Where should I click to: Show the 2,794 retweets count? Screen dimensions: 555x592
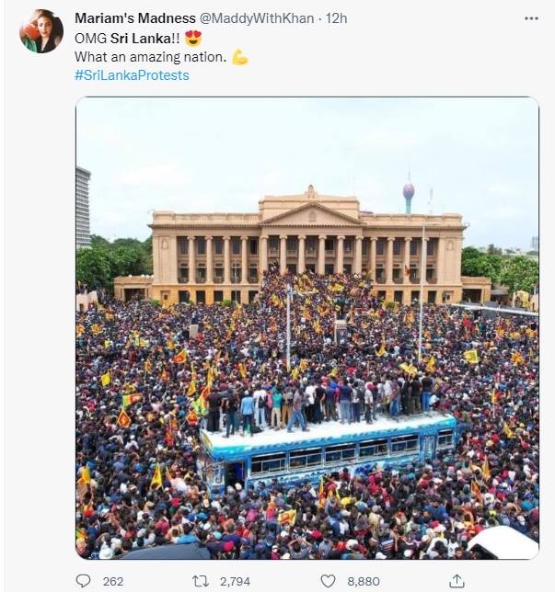235,581
